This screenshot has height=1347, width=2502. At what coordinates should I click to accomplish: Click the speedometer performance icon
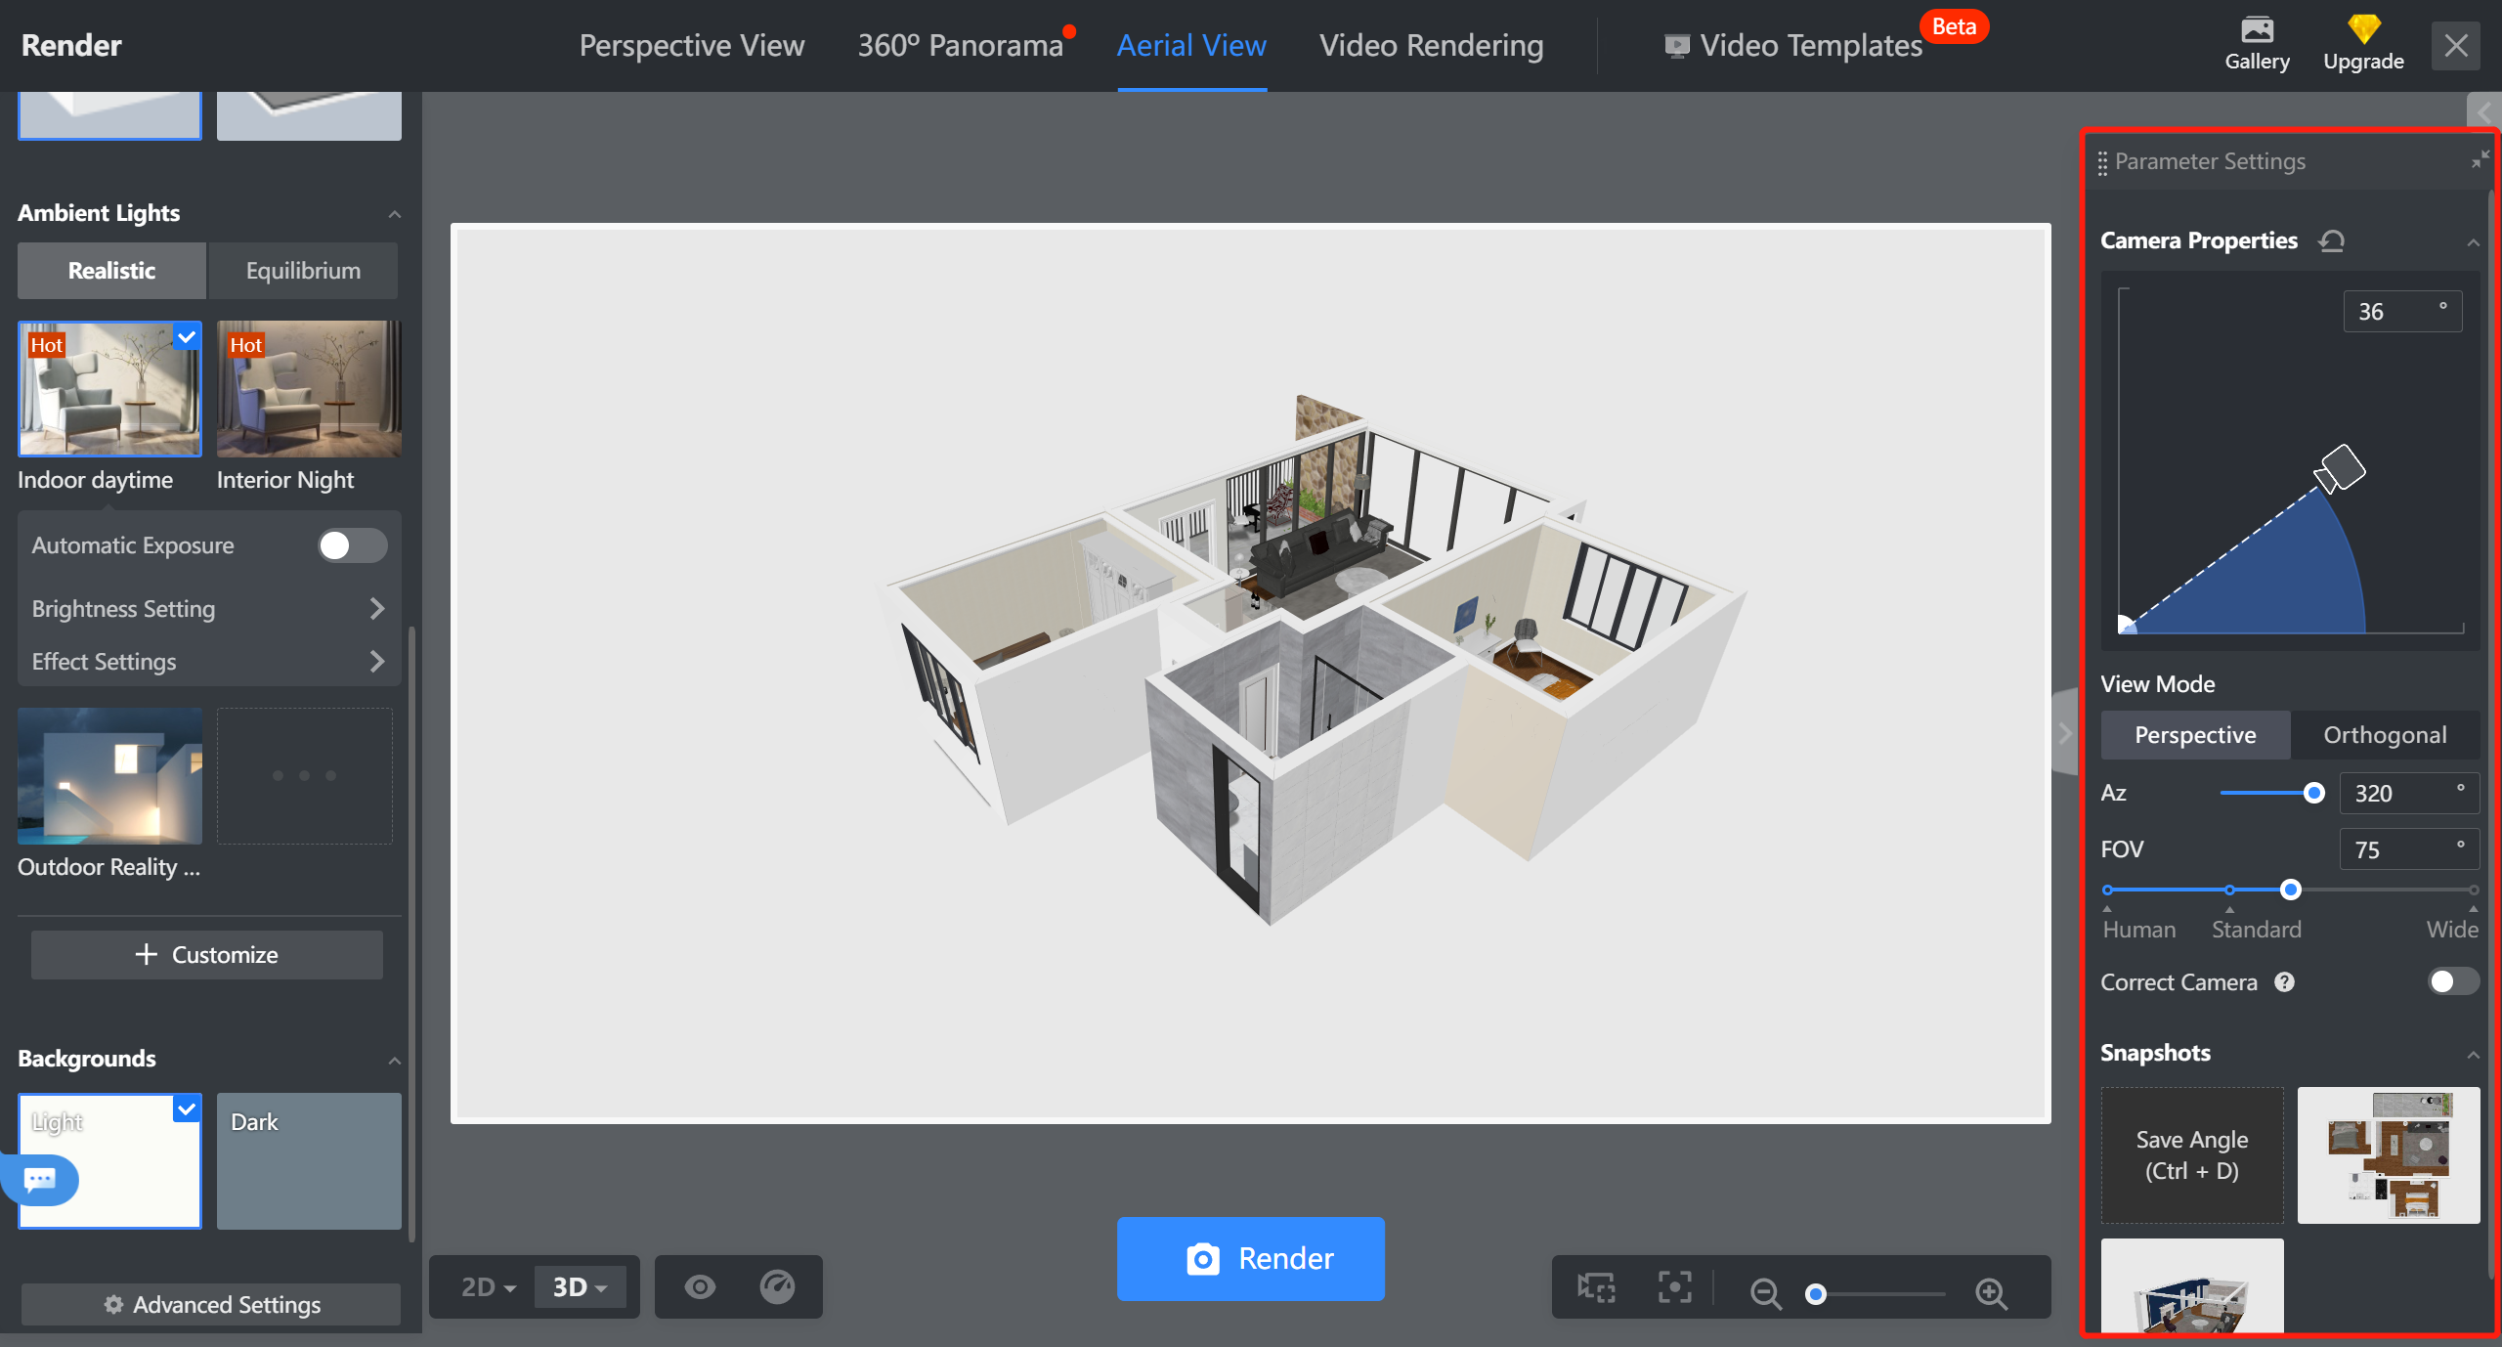click(778, 1286)
